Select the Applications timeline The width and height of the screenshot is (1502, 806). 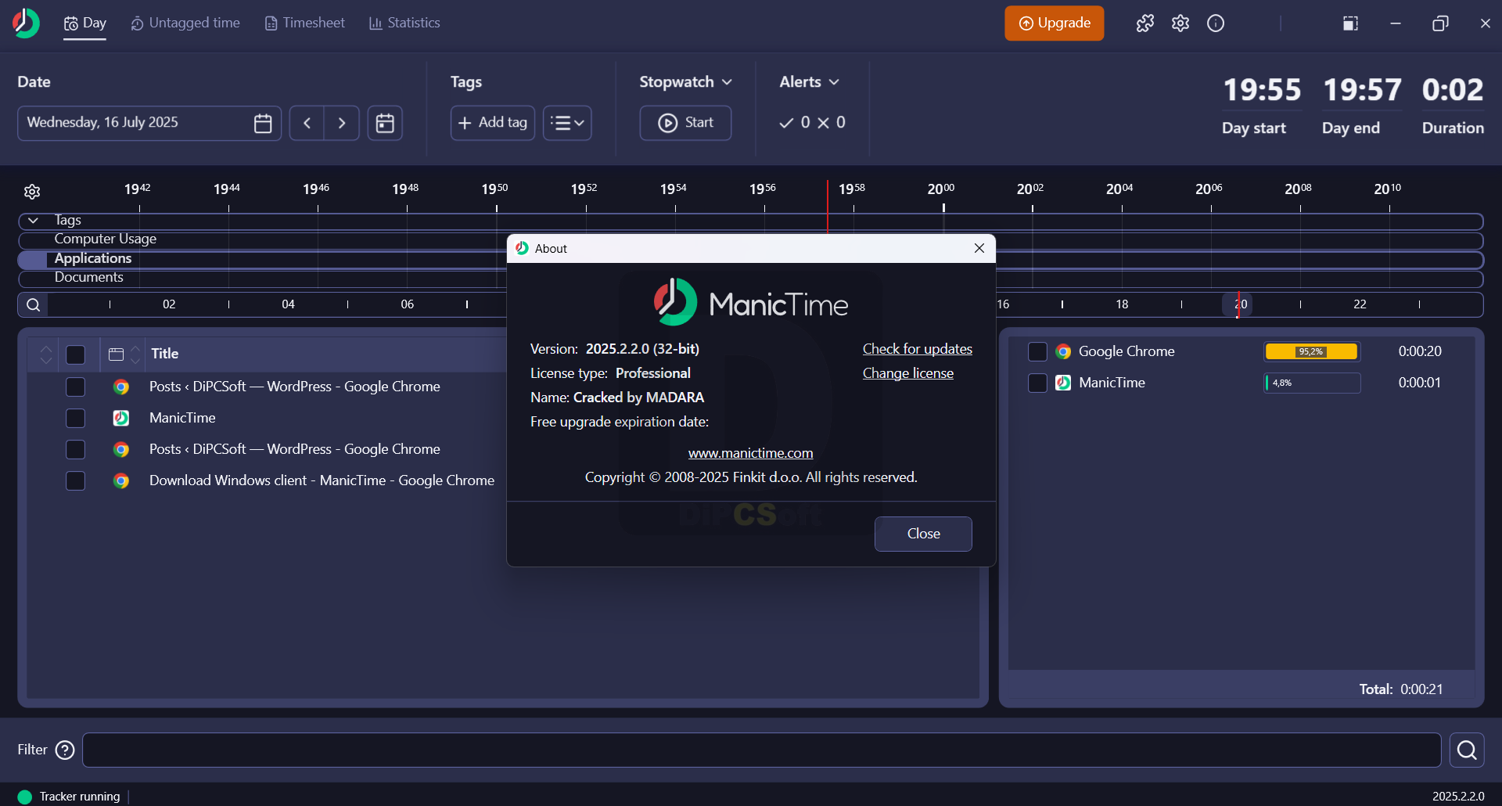coord(92,259)
